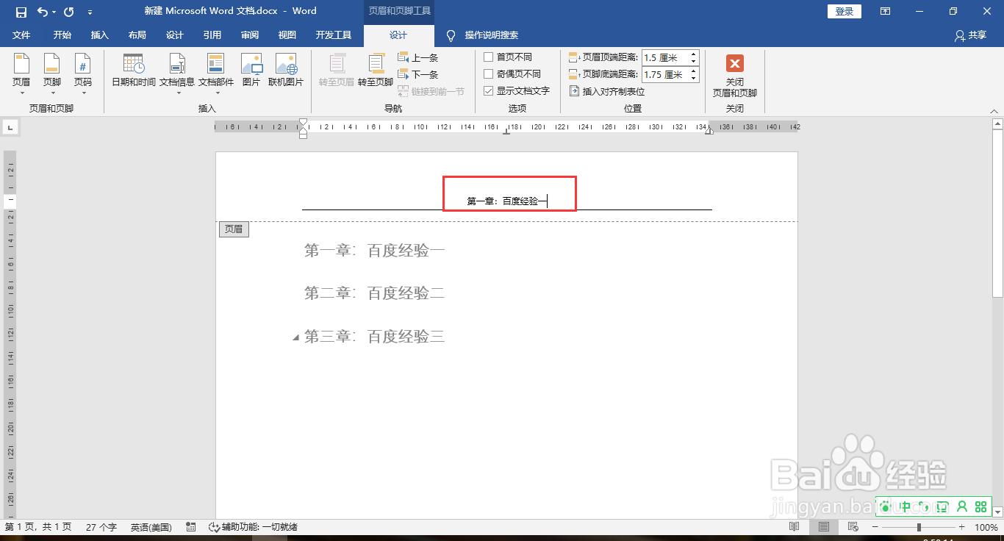Increase 页眉顶端距离 spinner value
The height and width of the screenshot is (541, 1004).
[694, 54]
